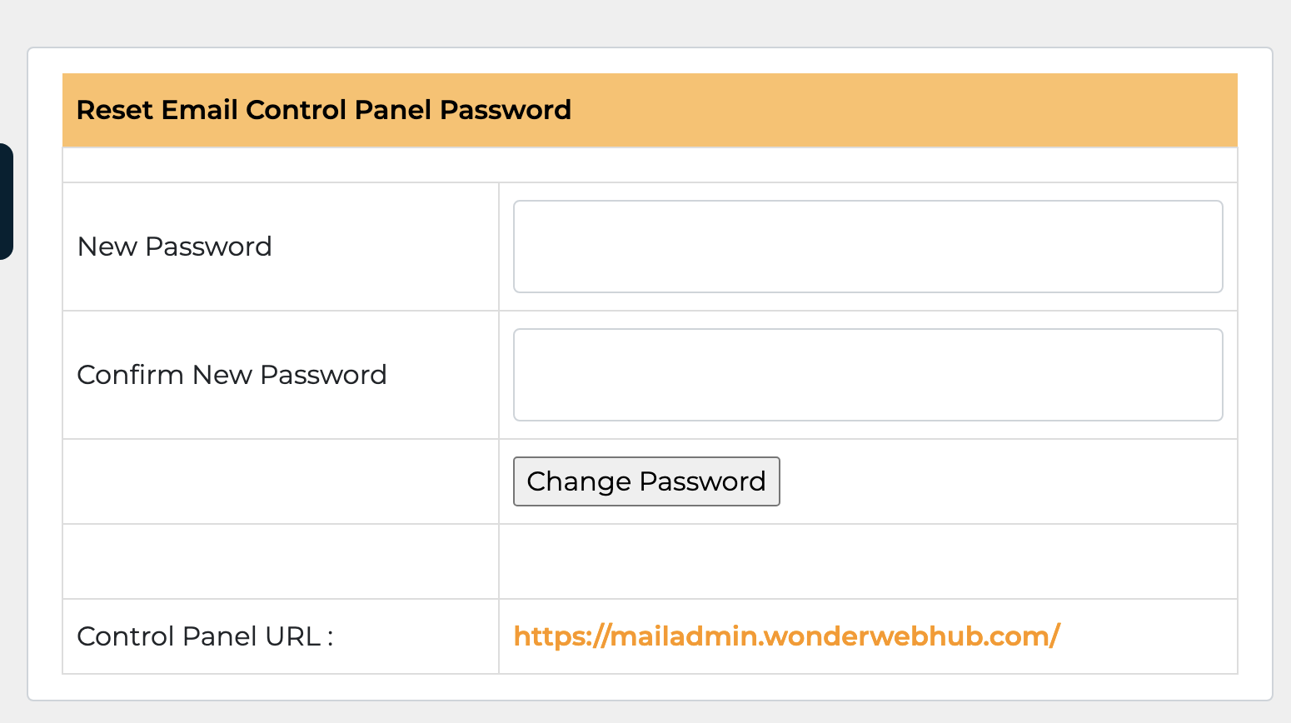Focus the Confirm New Password text box
The image size is (1291, 723).
[867, 375]
